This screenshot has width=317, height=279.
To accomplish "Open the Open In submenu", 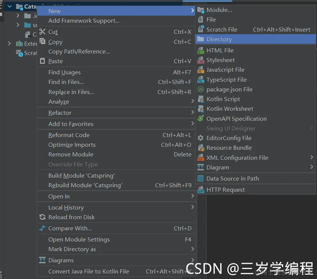I will (116, 197).
